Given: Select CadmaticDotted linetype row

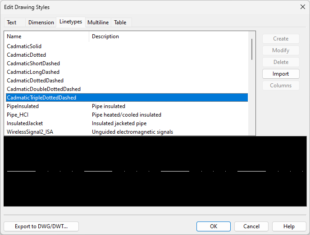Looking at the screenshot, I should pos(26,55).
